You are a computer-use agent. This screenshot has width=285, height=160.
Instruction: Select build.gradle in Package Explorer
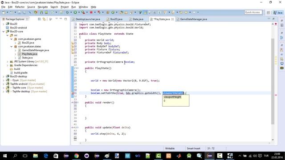(x=21, y=73)
